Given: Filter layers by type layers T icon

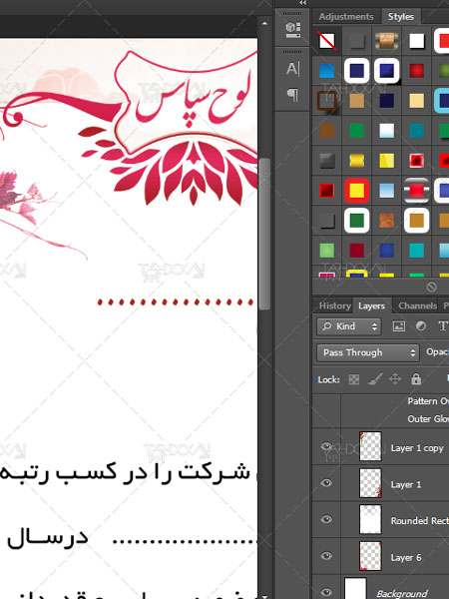Looking at the screenshot, I should (442, 325).
